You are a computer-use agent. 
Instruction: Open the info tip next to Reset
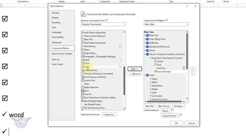pos(172,110)
